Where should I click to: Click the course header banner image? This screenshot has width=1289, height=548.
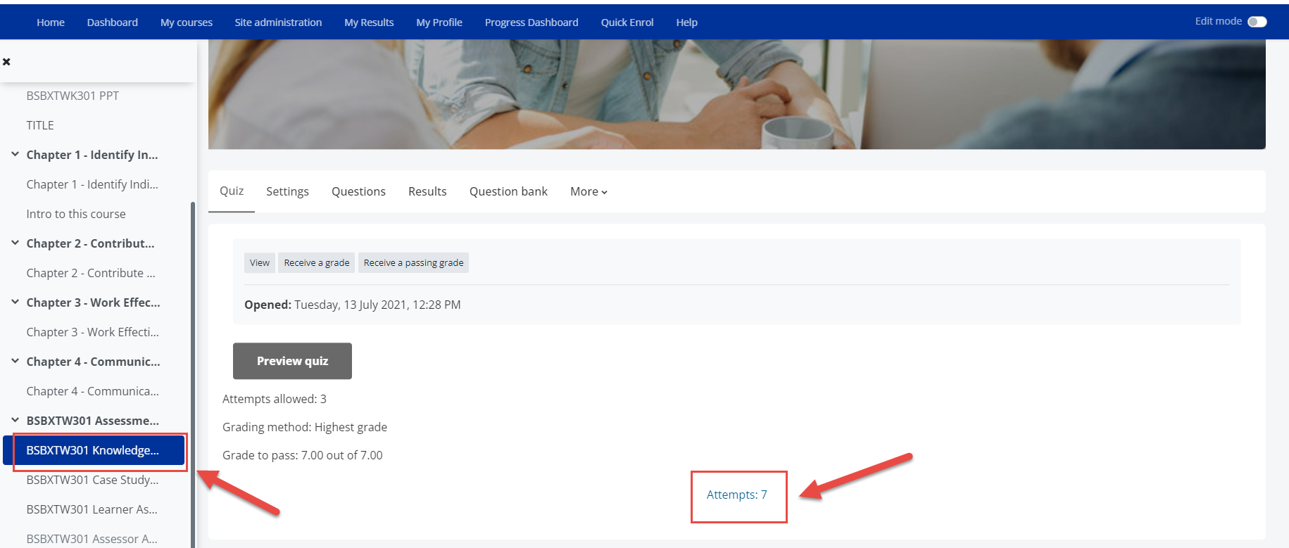tap(736, 94)
